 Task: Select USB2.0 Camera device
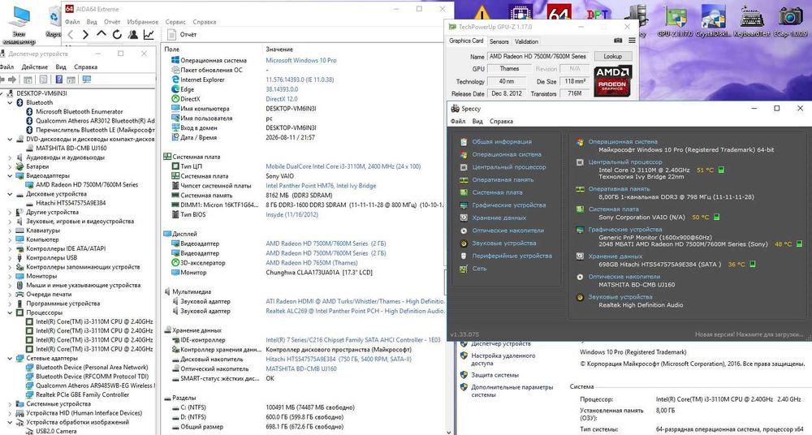point(56,431)
